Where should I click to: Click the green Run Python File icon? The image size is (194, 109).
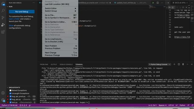coord(153,3)
